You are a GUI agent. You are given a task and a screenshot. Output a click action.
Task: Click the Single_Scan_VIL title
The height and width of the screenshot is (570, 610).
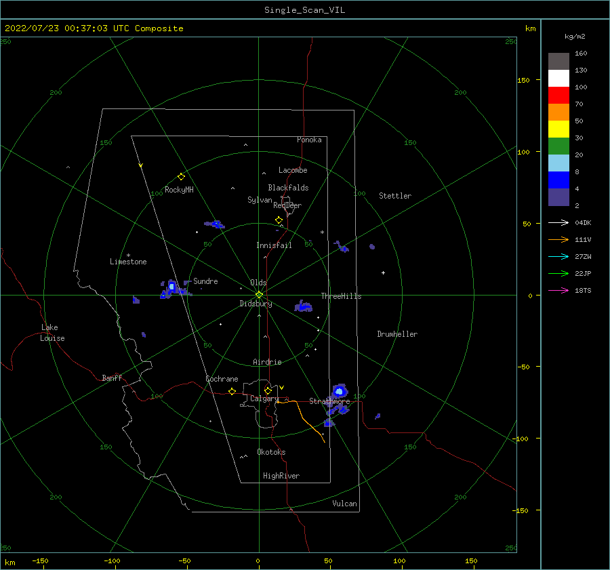point(304,10)
